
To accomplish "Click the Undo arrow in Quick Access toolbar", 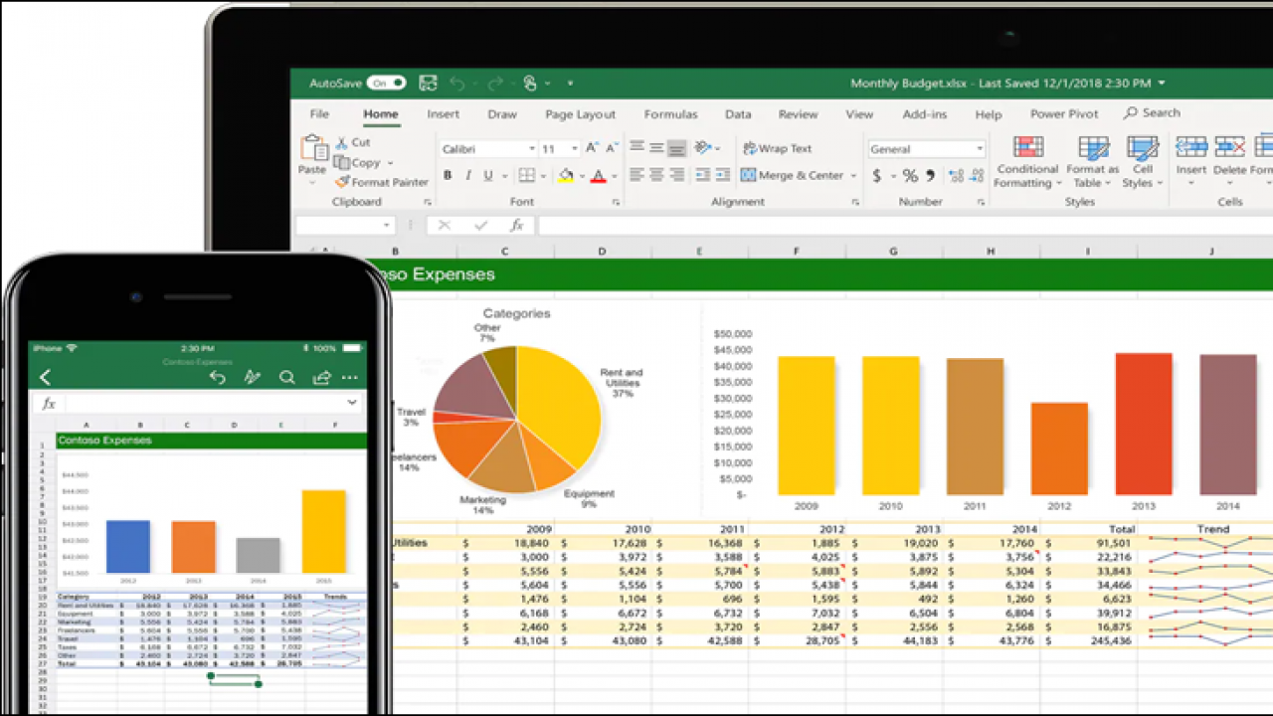I will [457, 83].
